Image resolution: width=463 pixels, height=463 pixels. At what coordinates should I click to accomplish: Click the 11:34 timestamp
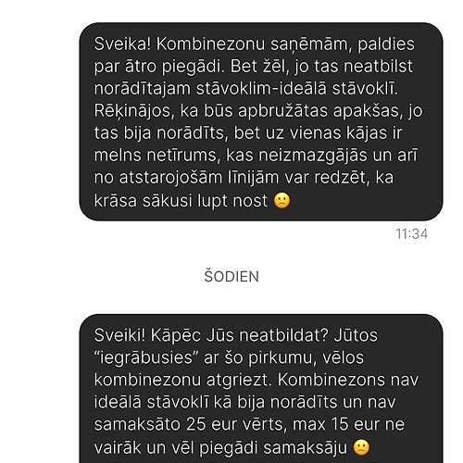411,234
